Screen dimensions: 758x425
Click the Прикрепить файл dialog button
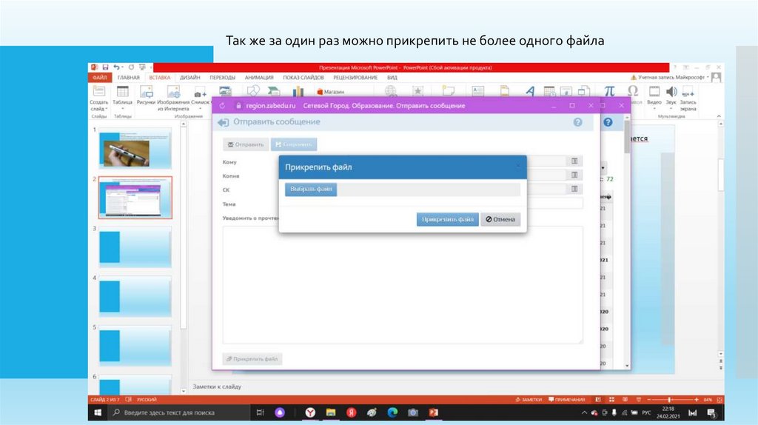tap(448, 219)
